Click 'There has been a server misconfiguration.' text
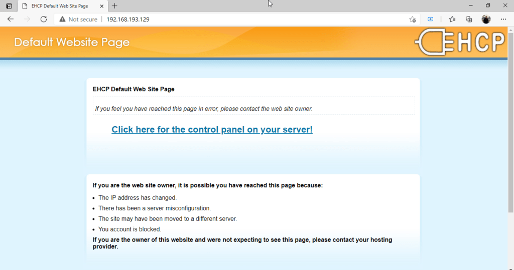Screen dimensions: 514x270 click(155, 208)
